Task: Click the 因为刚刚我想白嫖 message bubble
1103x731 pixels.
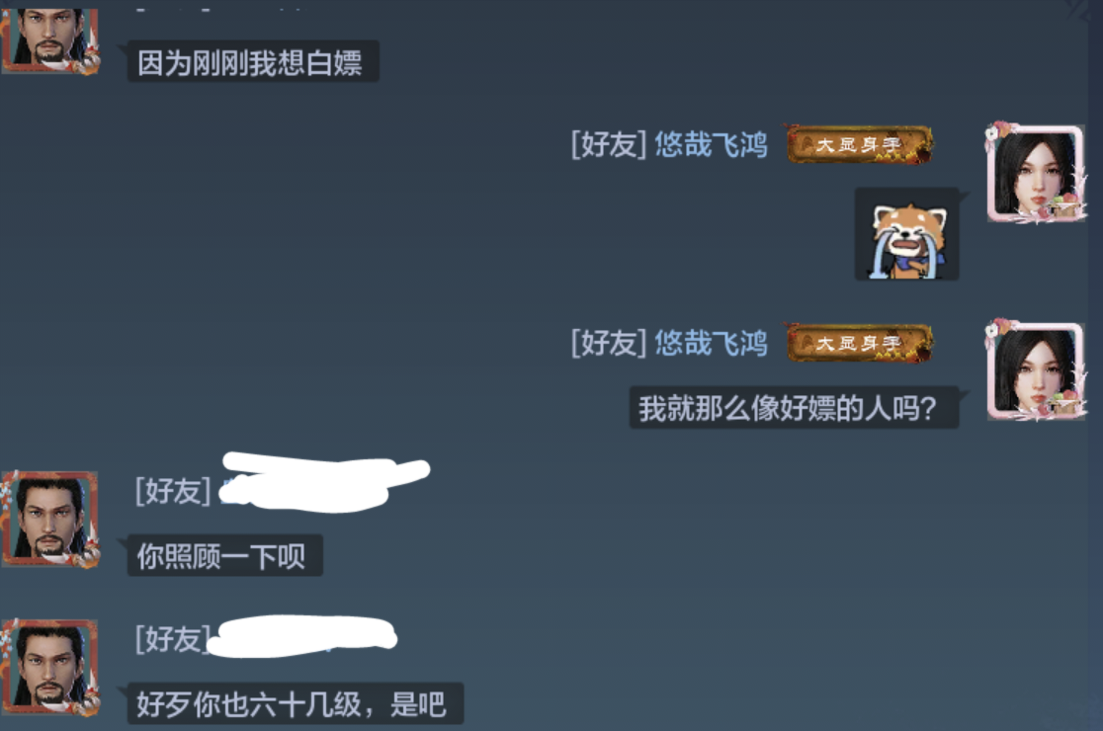Action: tap(253, 62)
